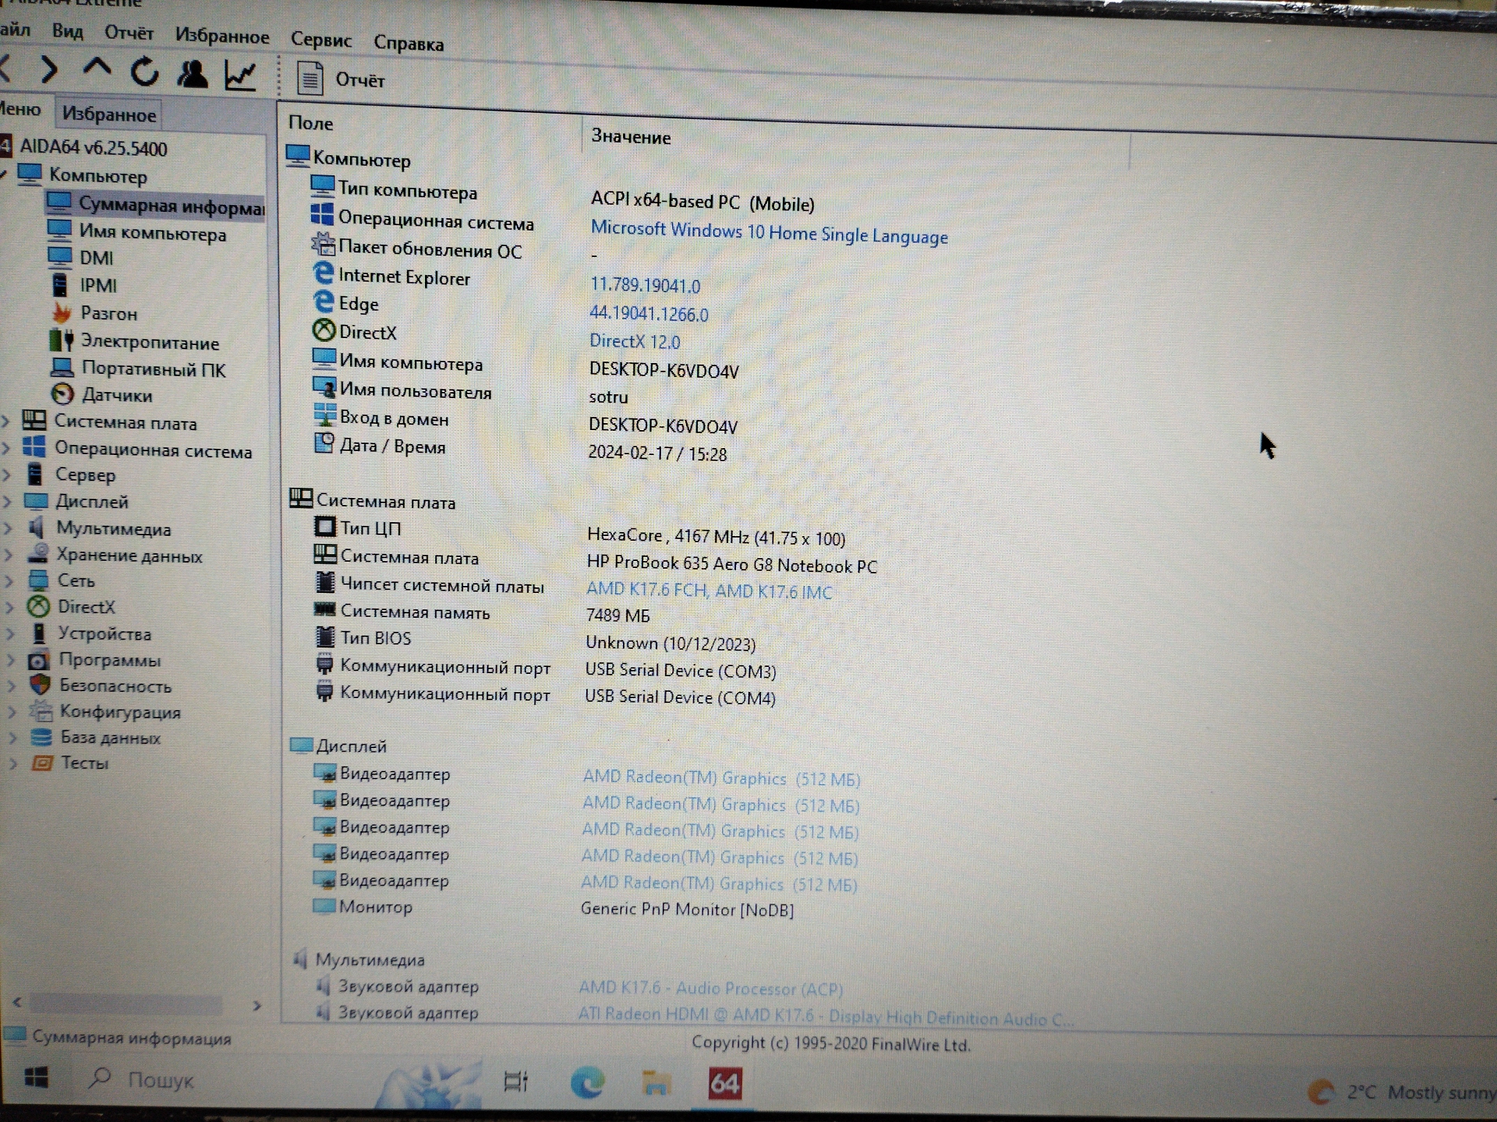Click Тесты icon in tree

[x=42, y=763]
